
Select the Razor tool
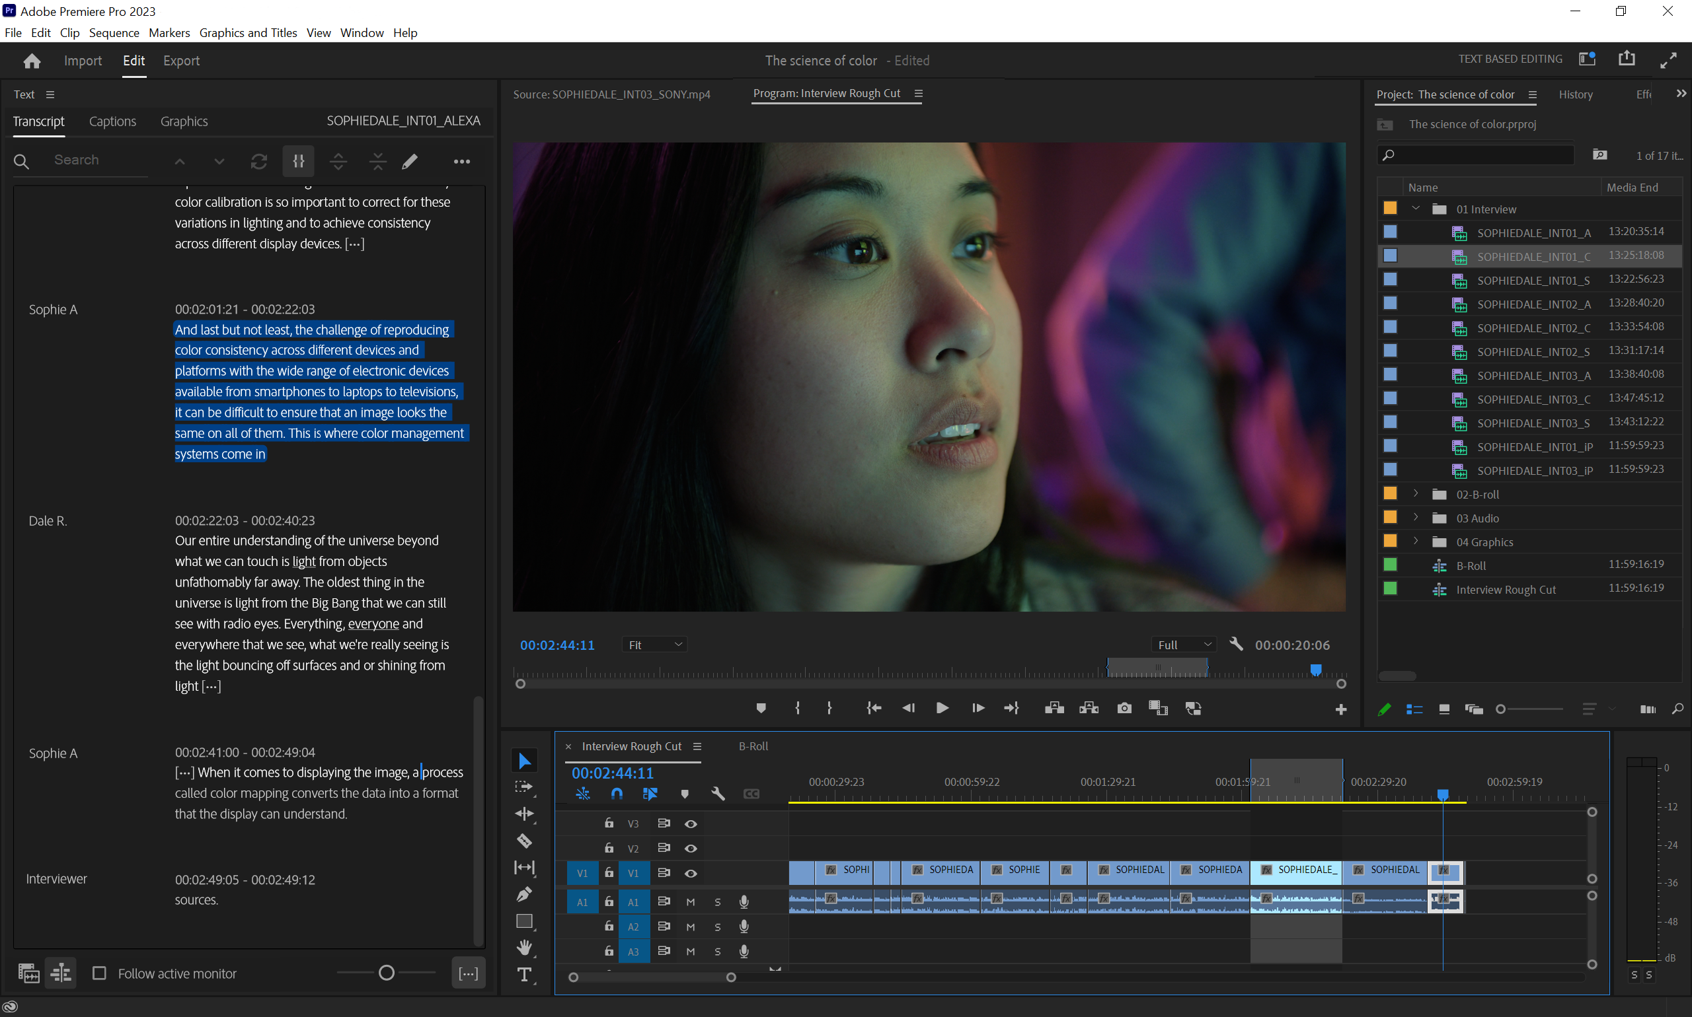[524, 841]
